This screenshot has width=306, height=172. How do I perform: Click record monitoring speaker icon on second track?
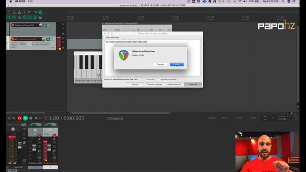(16, 39)
